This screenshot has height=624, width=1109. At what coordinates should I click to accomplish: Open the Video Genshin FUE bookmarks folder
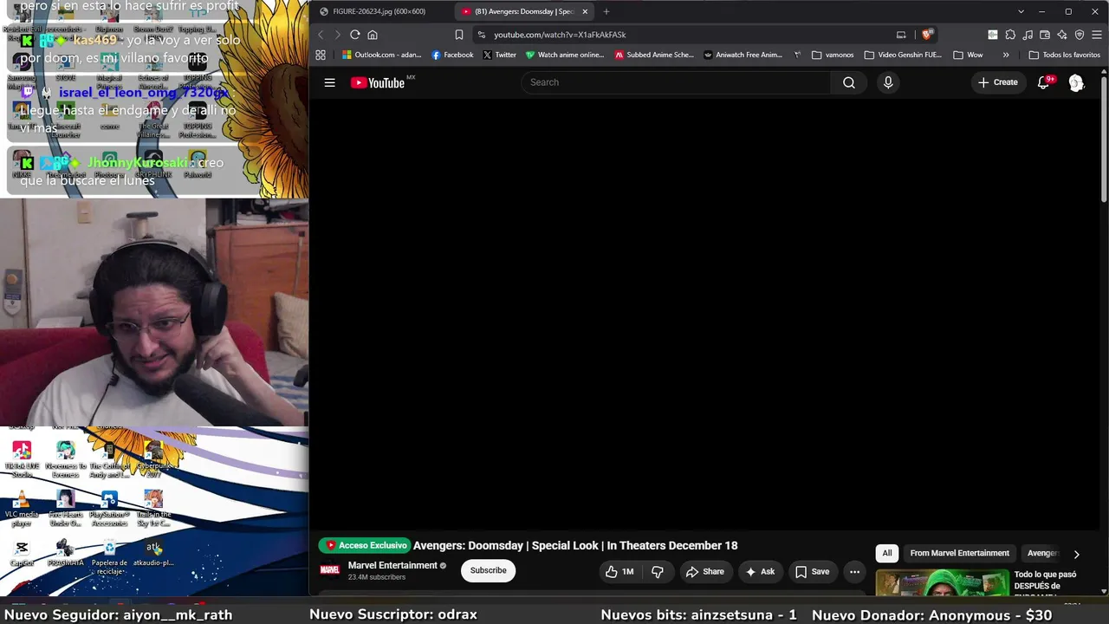pos(903,55)
